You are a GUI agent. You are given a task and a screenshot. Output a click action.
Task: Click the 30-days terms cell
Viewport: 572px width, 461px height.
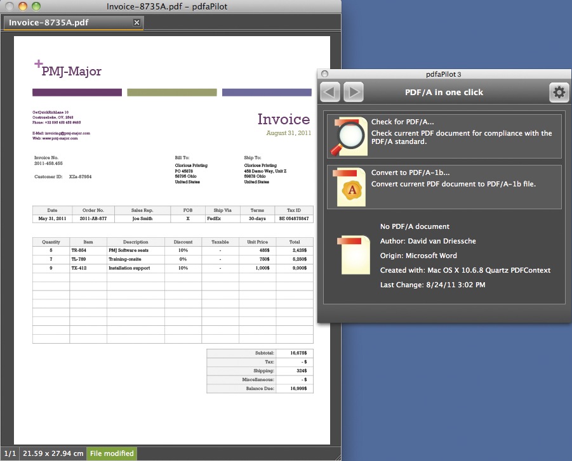257,219
